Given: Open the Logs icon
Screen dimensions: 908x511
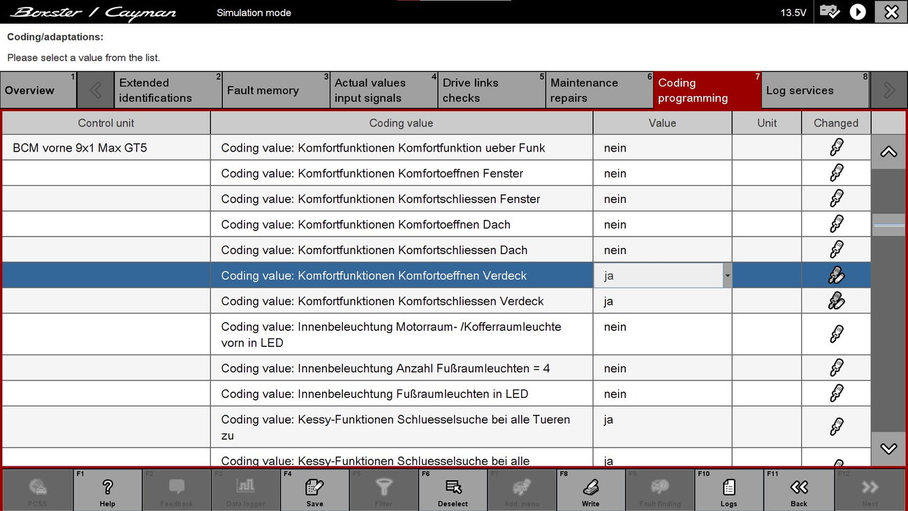Looking at the screenshot, I should tap(728, 487).
